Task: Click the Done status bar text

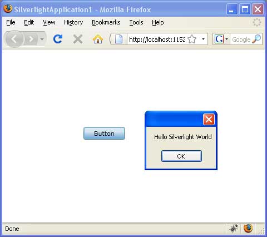Action: (x=12, y=229)
